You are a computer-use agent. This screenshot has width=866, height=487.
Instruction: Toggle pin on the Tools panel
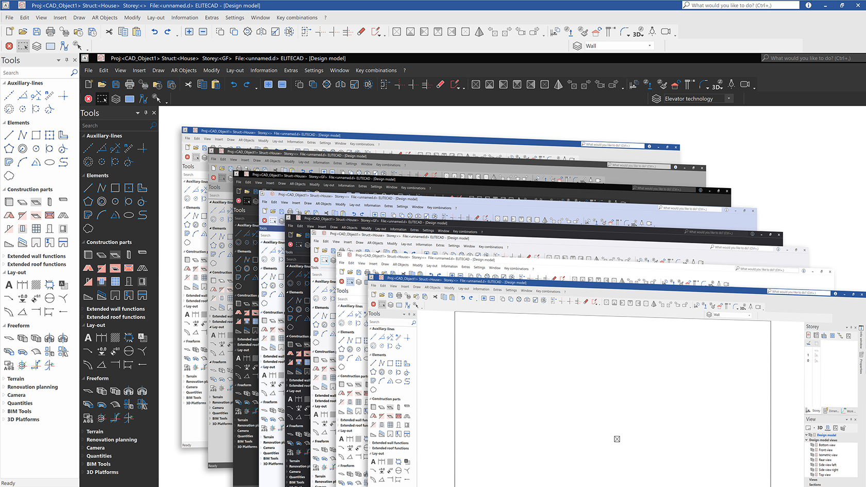[66, 60]
